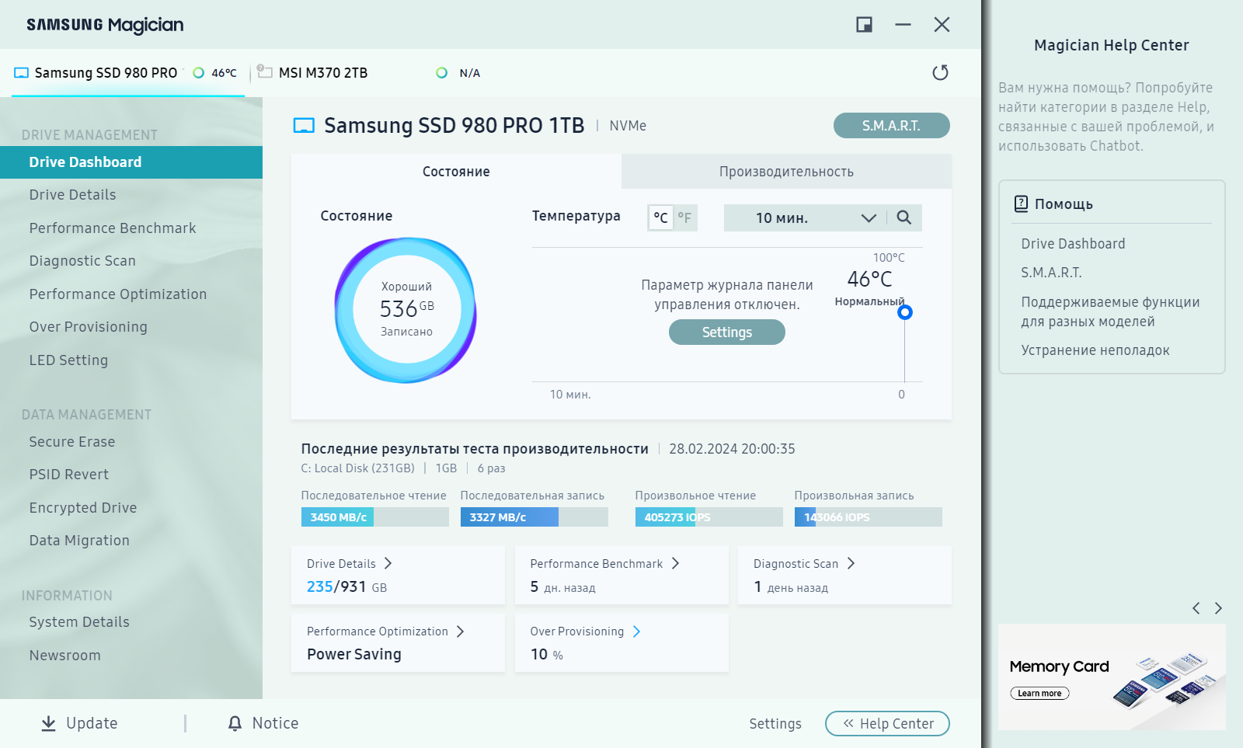The width and height of the screenshot is (1243, 748).
Task: Click the window mode toggle icon in title bar
Action: click(x=864, y=25)
